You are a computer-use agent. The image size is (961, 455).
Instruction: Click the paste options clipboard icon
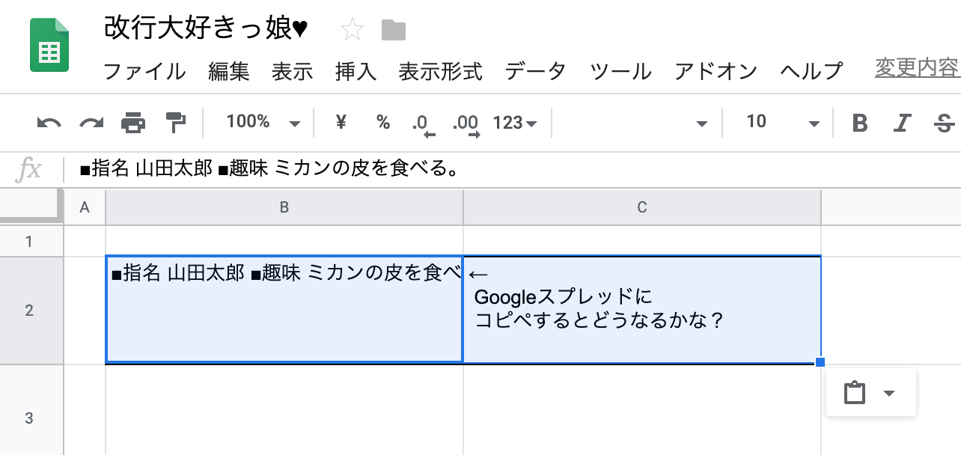point(854,393)
